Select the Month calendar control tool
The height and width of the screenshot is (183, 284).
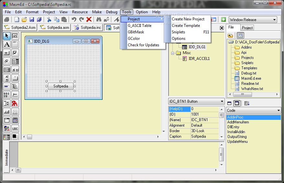point(15,120)
